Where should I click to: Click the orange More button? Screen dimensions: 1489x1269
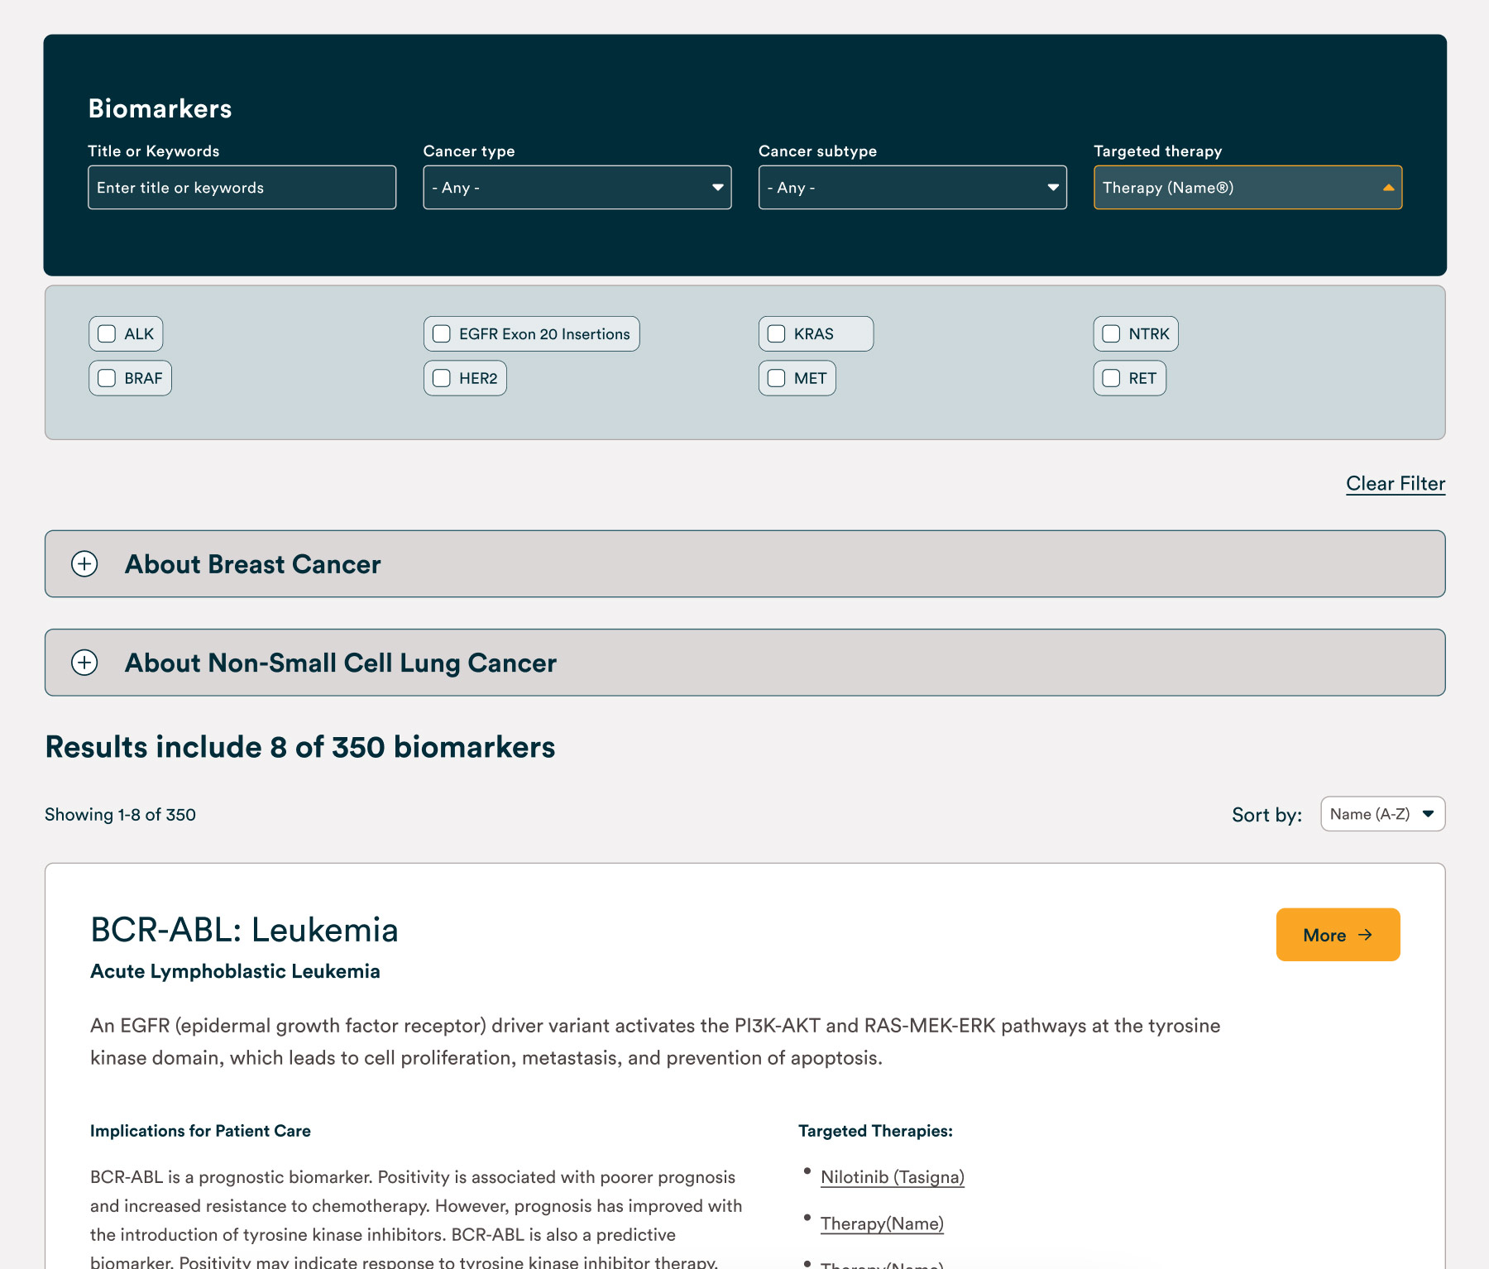1338,935
